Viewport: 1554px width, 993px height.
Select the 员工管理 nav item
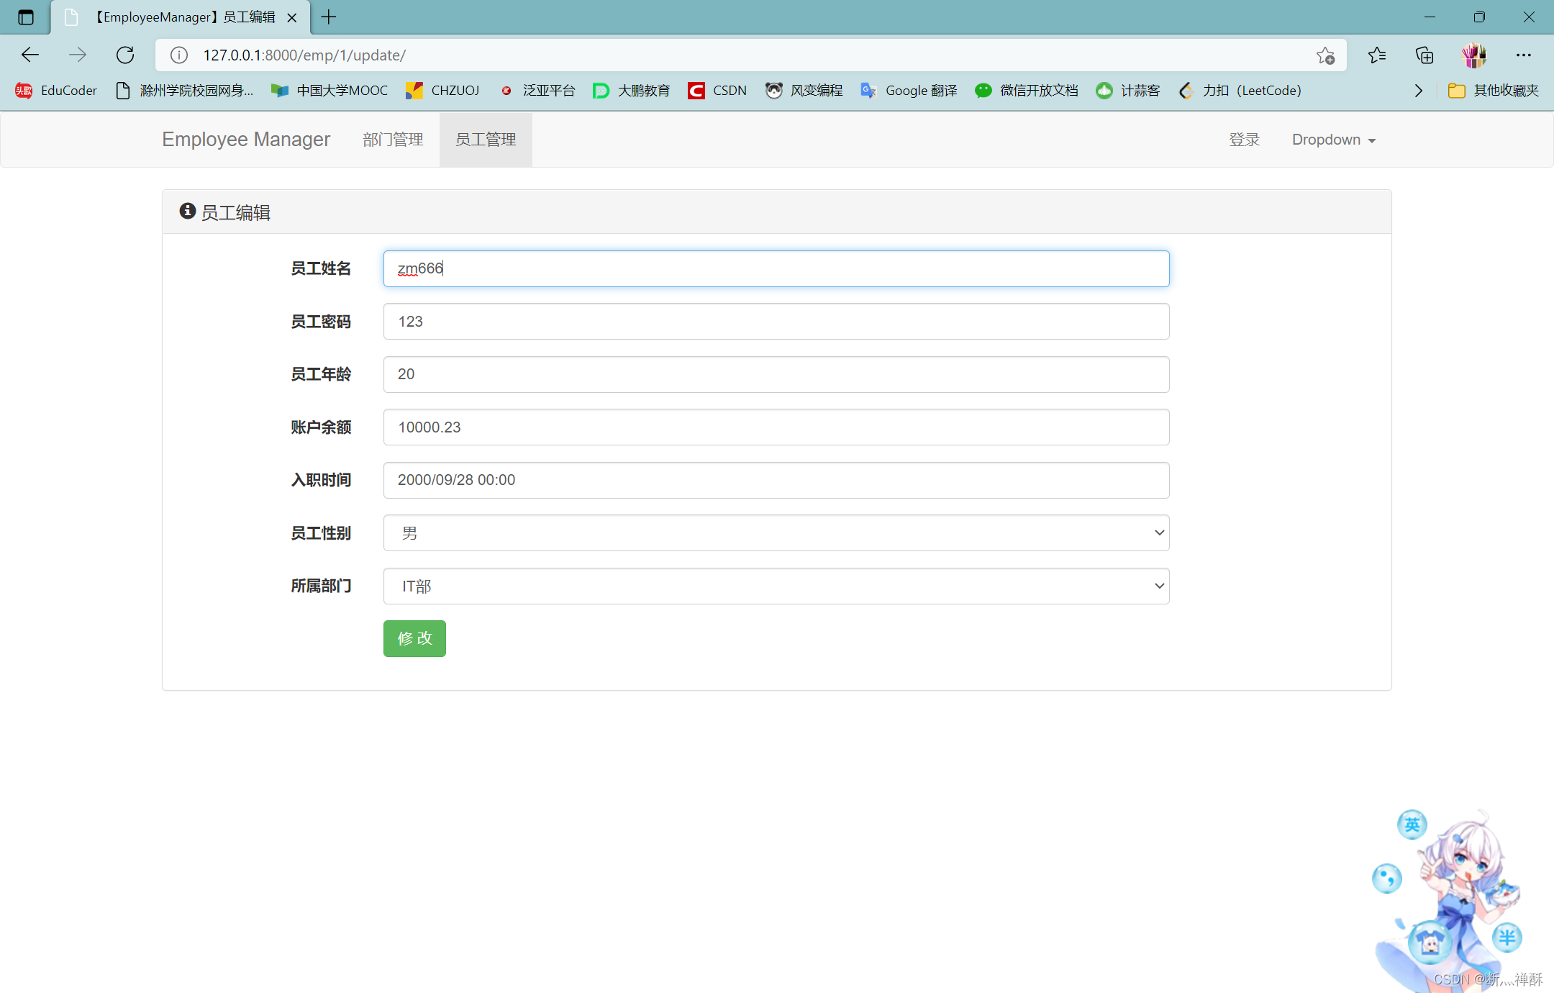(x=486, y=140)
